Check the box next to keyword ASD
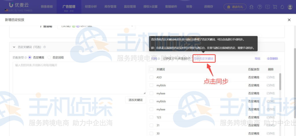296x136 pixels. (151, 77)
